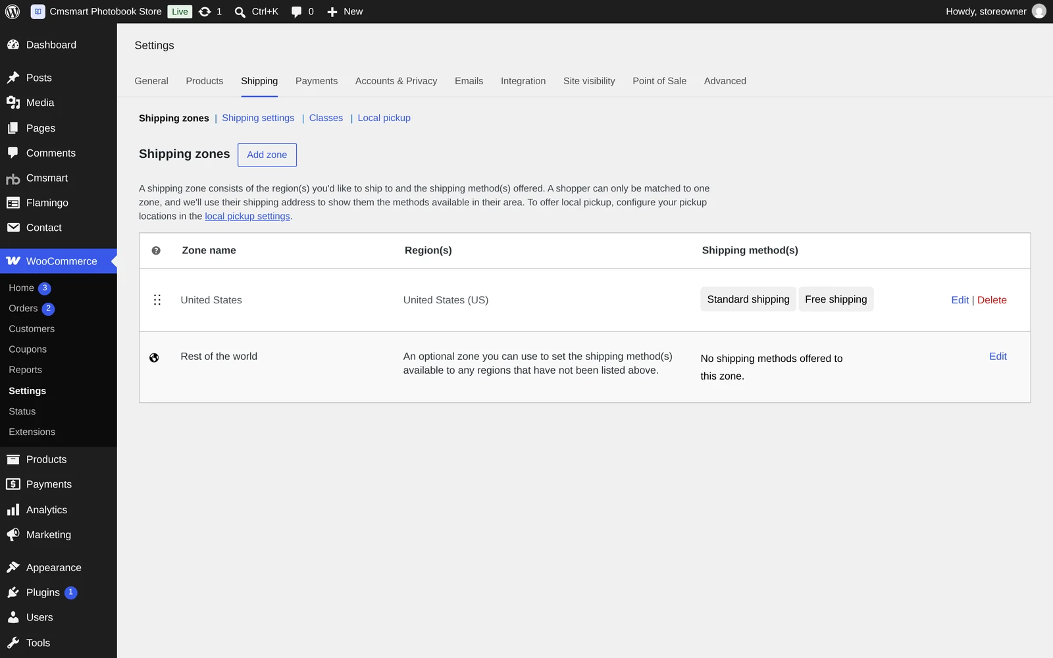Click the Flamingo sidebar icon

point(13,203)
